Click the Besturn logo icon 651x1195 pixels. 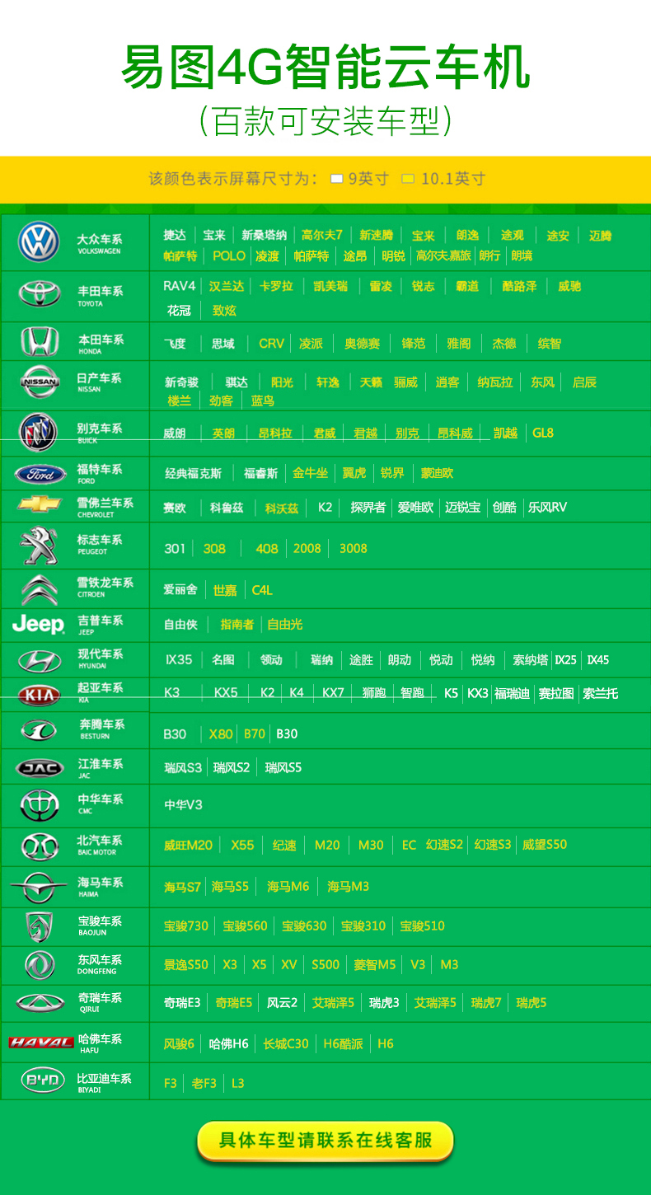(38, 730)
